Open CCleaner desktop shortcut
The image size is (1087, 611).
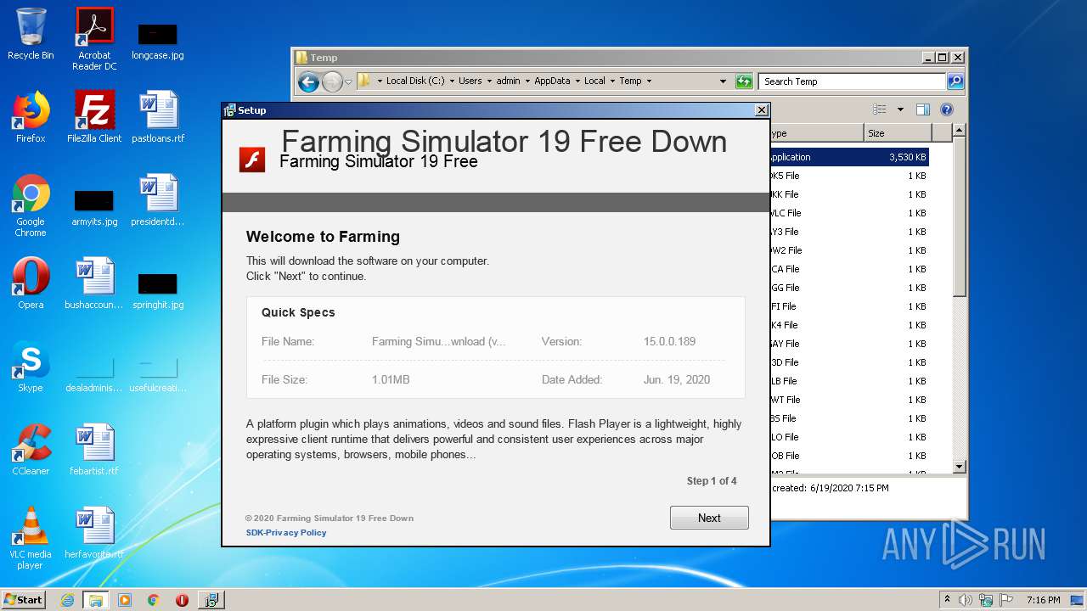coord(31,449)
